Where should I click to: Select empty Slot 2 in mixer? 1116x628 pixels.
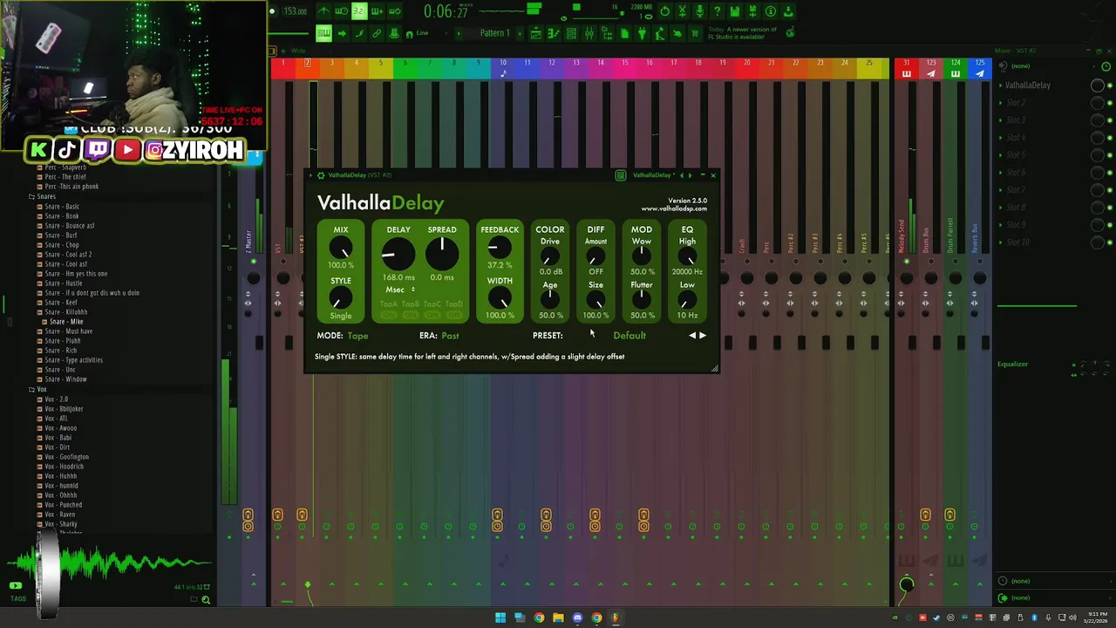pos(1016,102)
